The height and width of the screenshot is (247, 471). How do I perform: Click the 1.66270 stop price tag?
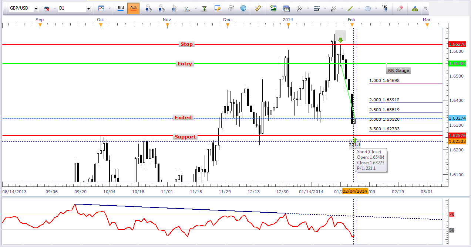(457, 44)
